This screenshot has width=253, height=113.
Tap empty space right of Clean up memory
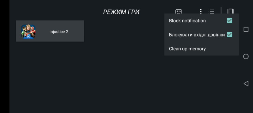coord(223,49)
